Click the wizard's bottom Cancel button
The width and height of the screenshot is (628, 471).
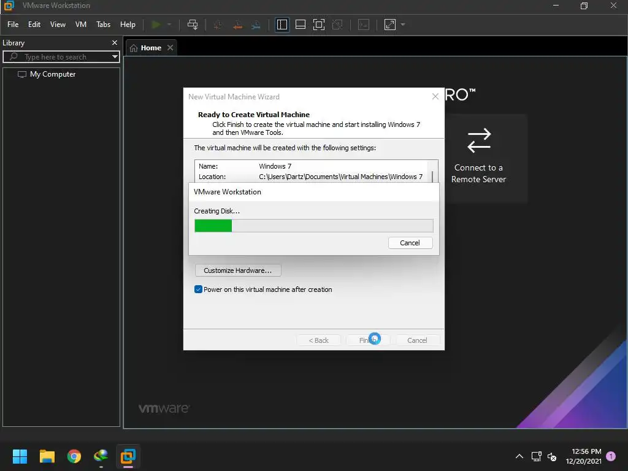417,340
